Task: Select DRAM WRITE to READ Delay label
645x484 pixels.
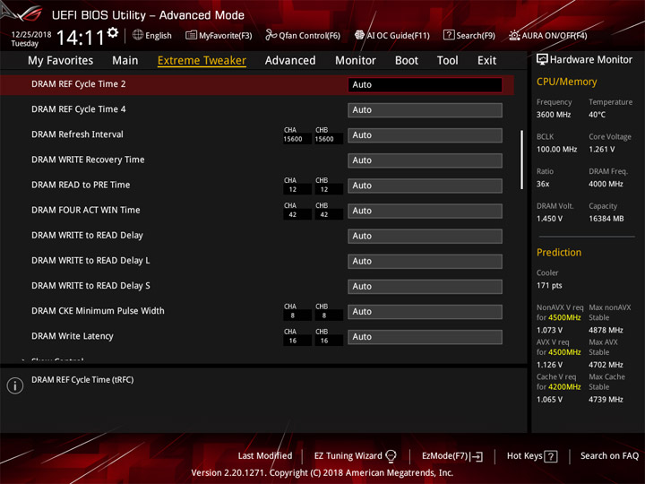Action: pyautogui.click(x=87, y=236)
